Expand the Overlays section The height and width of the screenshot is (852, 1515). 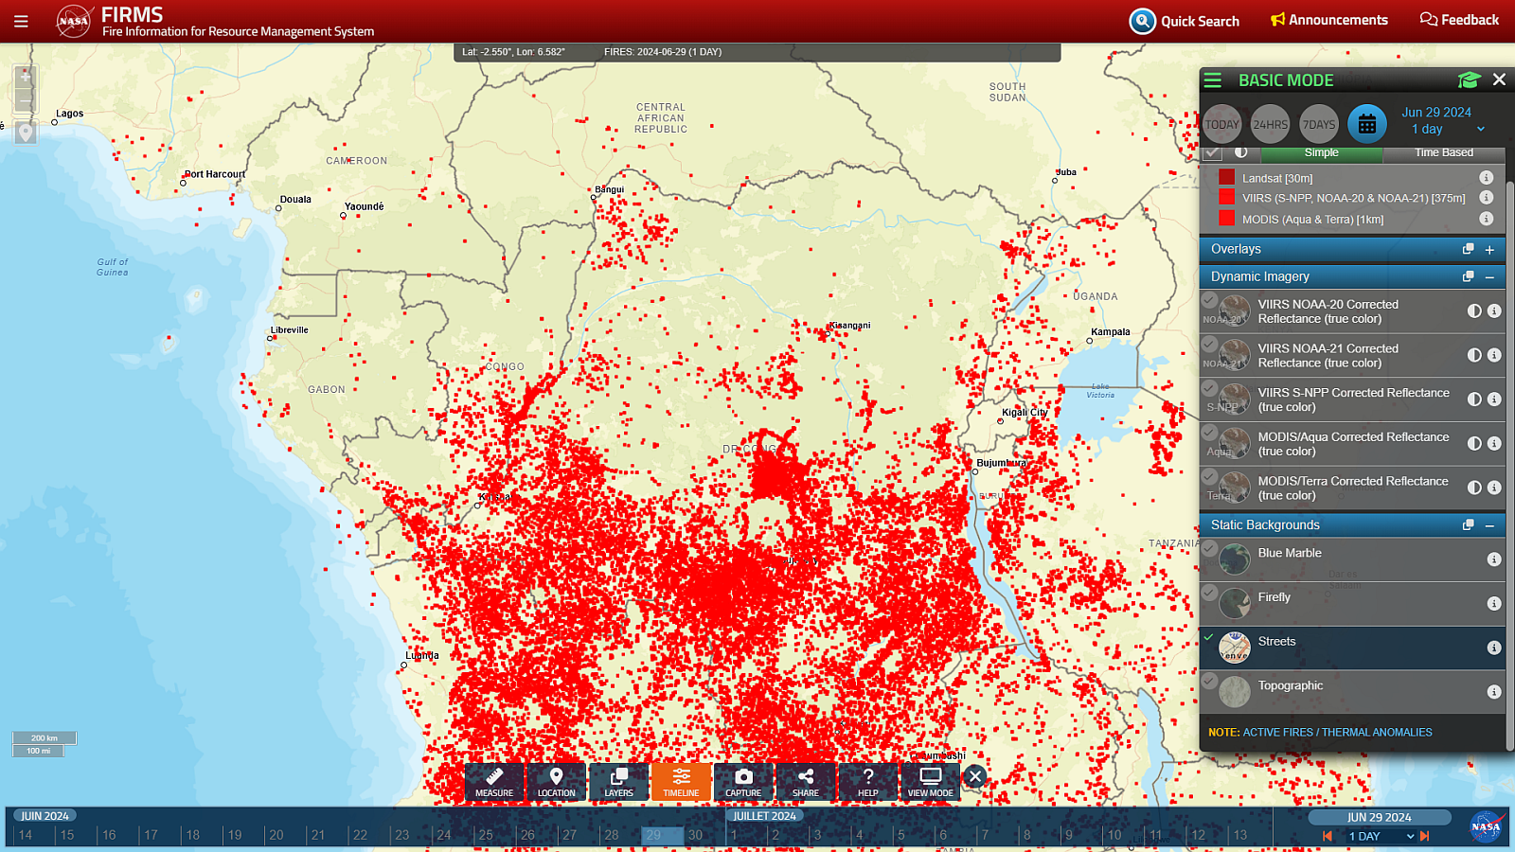(1489, 250)
